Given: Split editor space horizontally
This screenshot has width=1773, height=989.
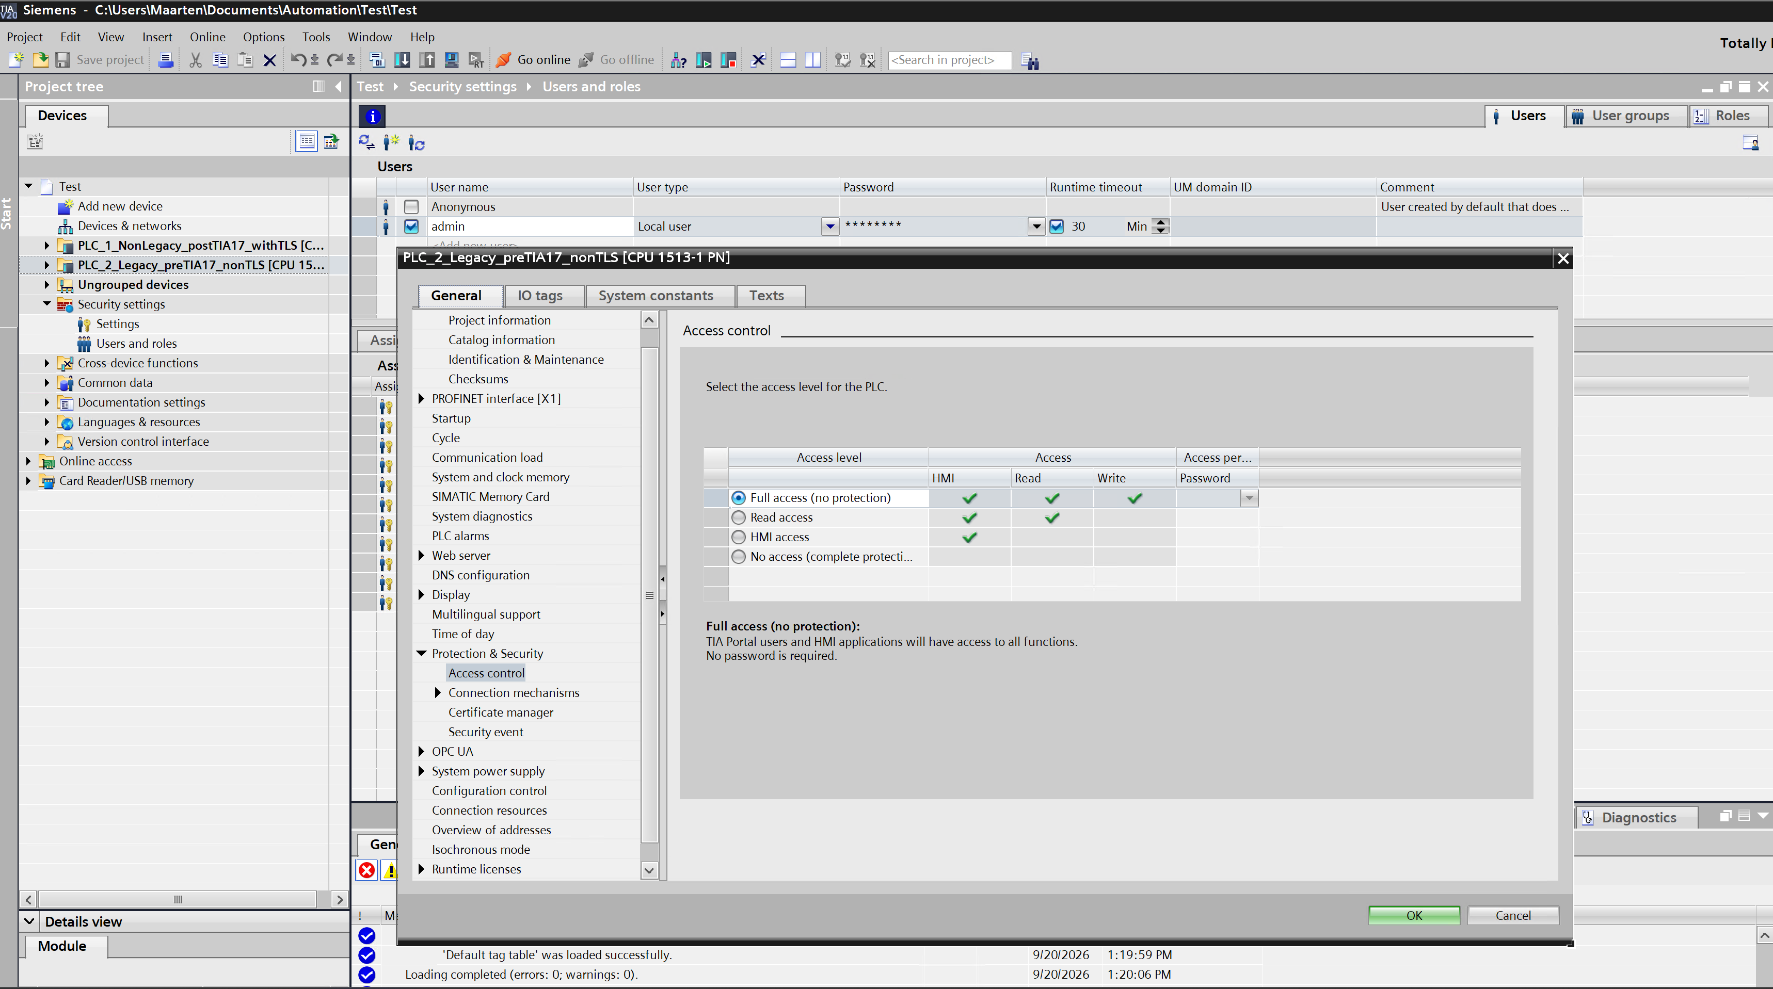Looking at the screenshot, I should 788,60.
